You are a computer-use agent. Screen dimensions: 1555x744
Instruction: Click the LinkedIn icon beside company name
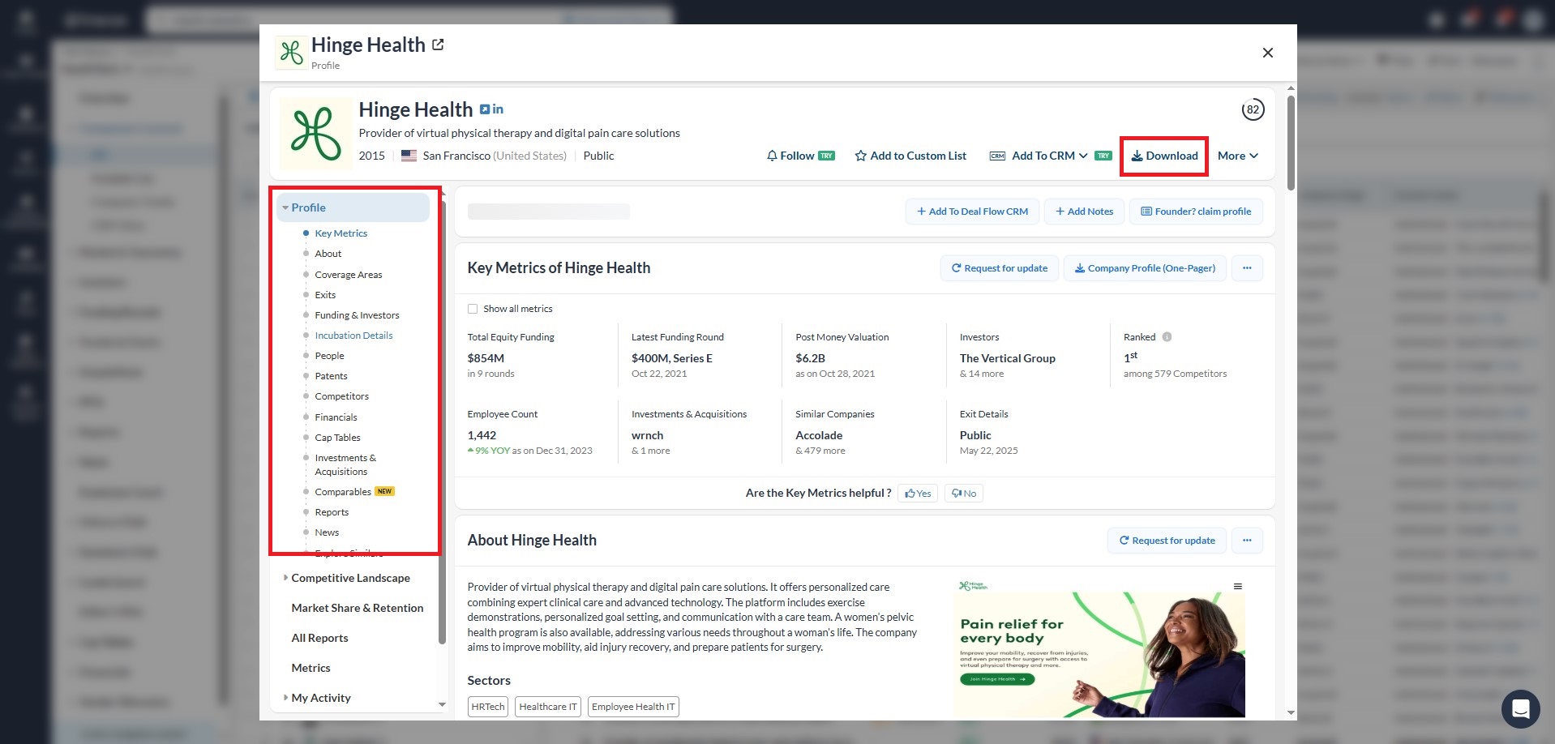click(498, 109)
